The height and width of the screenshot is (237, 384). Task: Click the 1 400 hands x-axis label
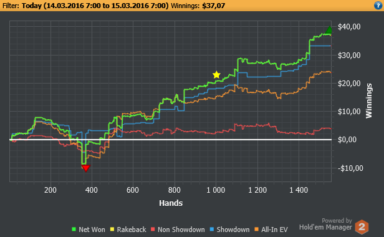pos(299,190)
